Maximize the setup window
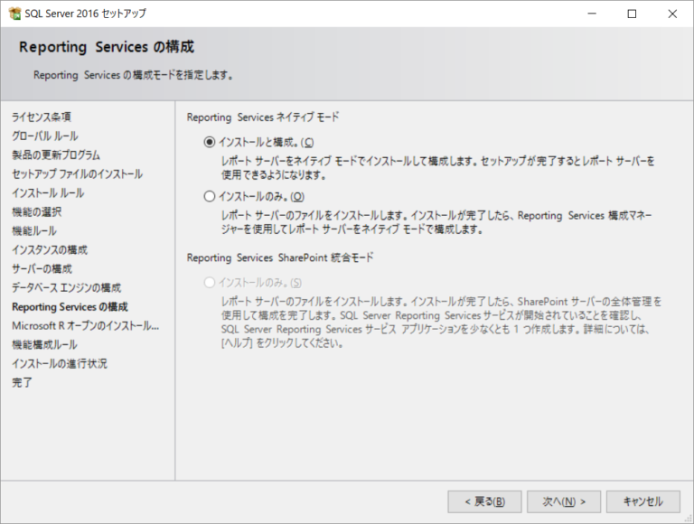This screenshot has height=524, width=694. point(632,14)
